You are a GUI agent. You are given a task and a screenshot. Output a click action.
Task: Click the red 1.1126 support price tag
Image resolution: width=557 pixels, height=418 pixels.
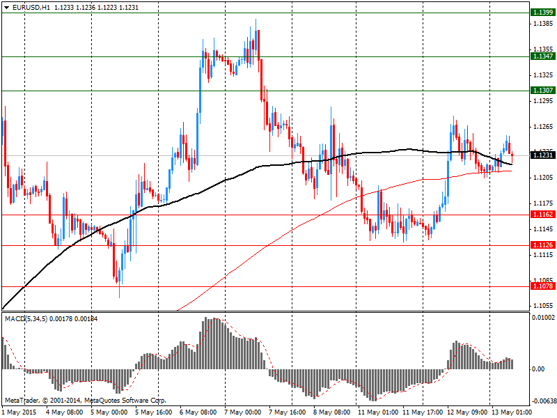click(x=543, y=245)
